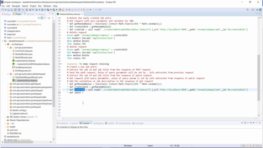The height and width of the screenshot is (148, 263).
Task: Open dropdown next to Coverage run icon
Action: 51,10
